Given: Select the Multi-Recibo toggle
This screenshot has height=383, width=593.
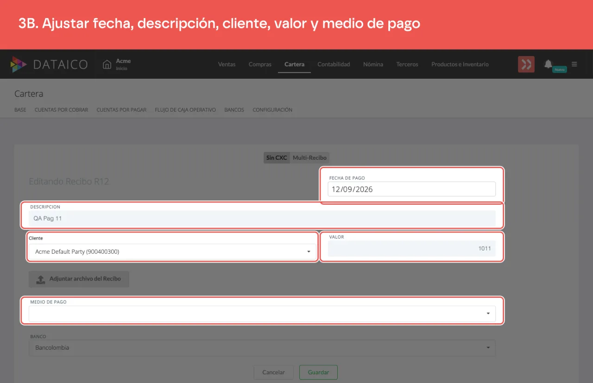Looking at the screenshot, I should point(309,157).
